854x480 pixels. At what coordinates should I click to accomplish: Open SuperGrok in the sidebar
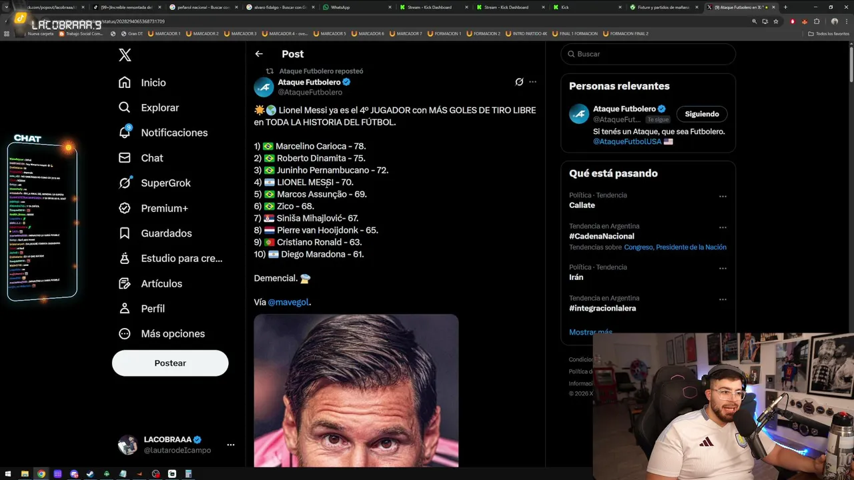pos(154,183)
